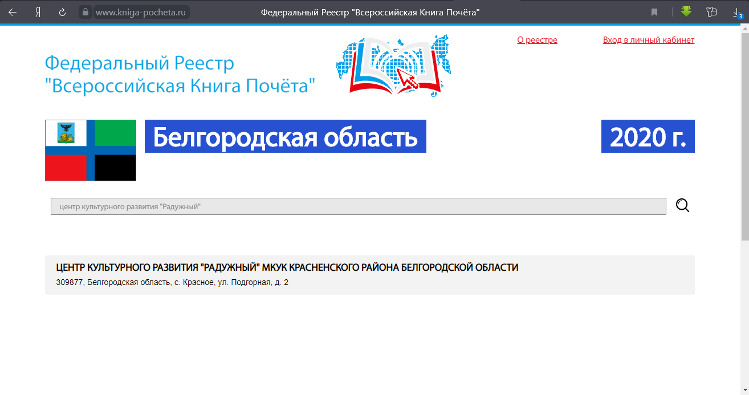This screenshot has width=749, height=395.
Task: Click the "Белгородская область" region banner
Action: pyautogui.click(x=285, y=137)
